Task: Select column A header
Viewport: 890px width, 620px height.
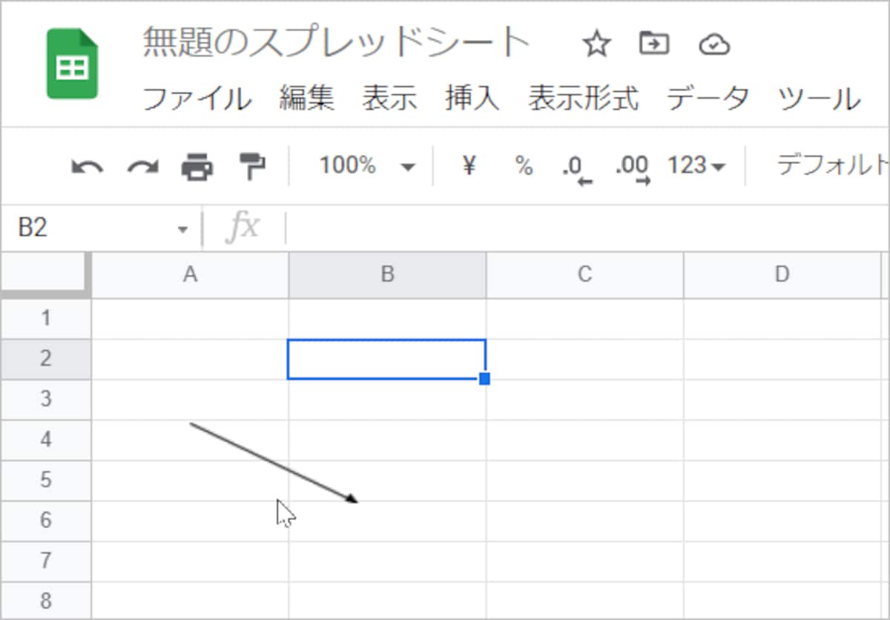Action: (191, 275)
